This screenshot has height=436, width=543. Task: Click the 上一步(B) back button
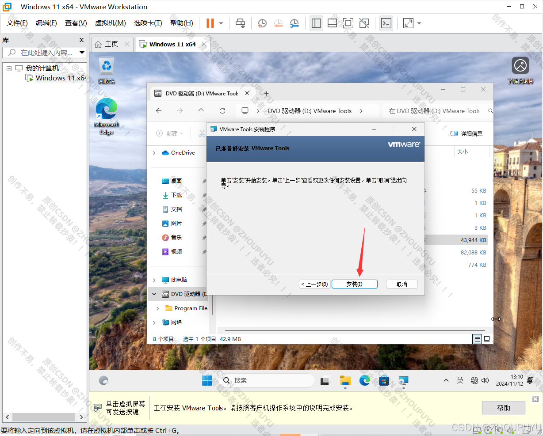click(314, 284)
